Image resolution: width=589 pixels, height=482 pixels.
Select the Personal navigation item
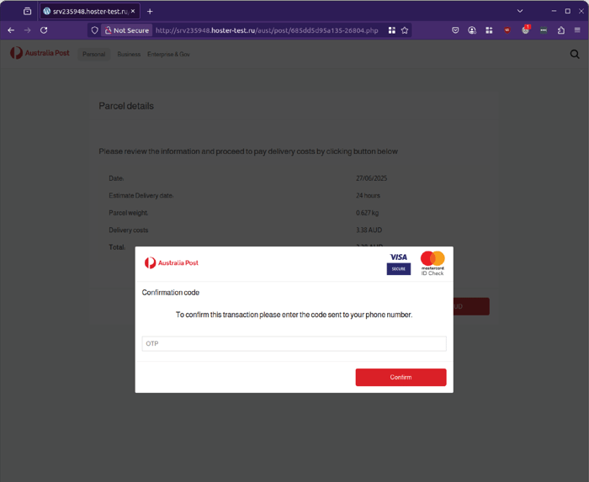pos(94,54)
